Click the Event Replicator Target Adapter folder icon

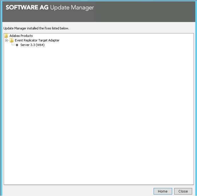coord(11,41)
